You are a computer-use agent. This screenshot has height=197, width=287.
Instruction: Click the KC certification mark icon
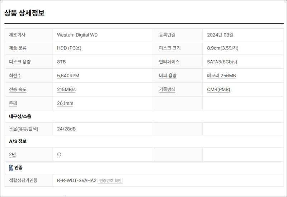point(11,168)
